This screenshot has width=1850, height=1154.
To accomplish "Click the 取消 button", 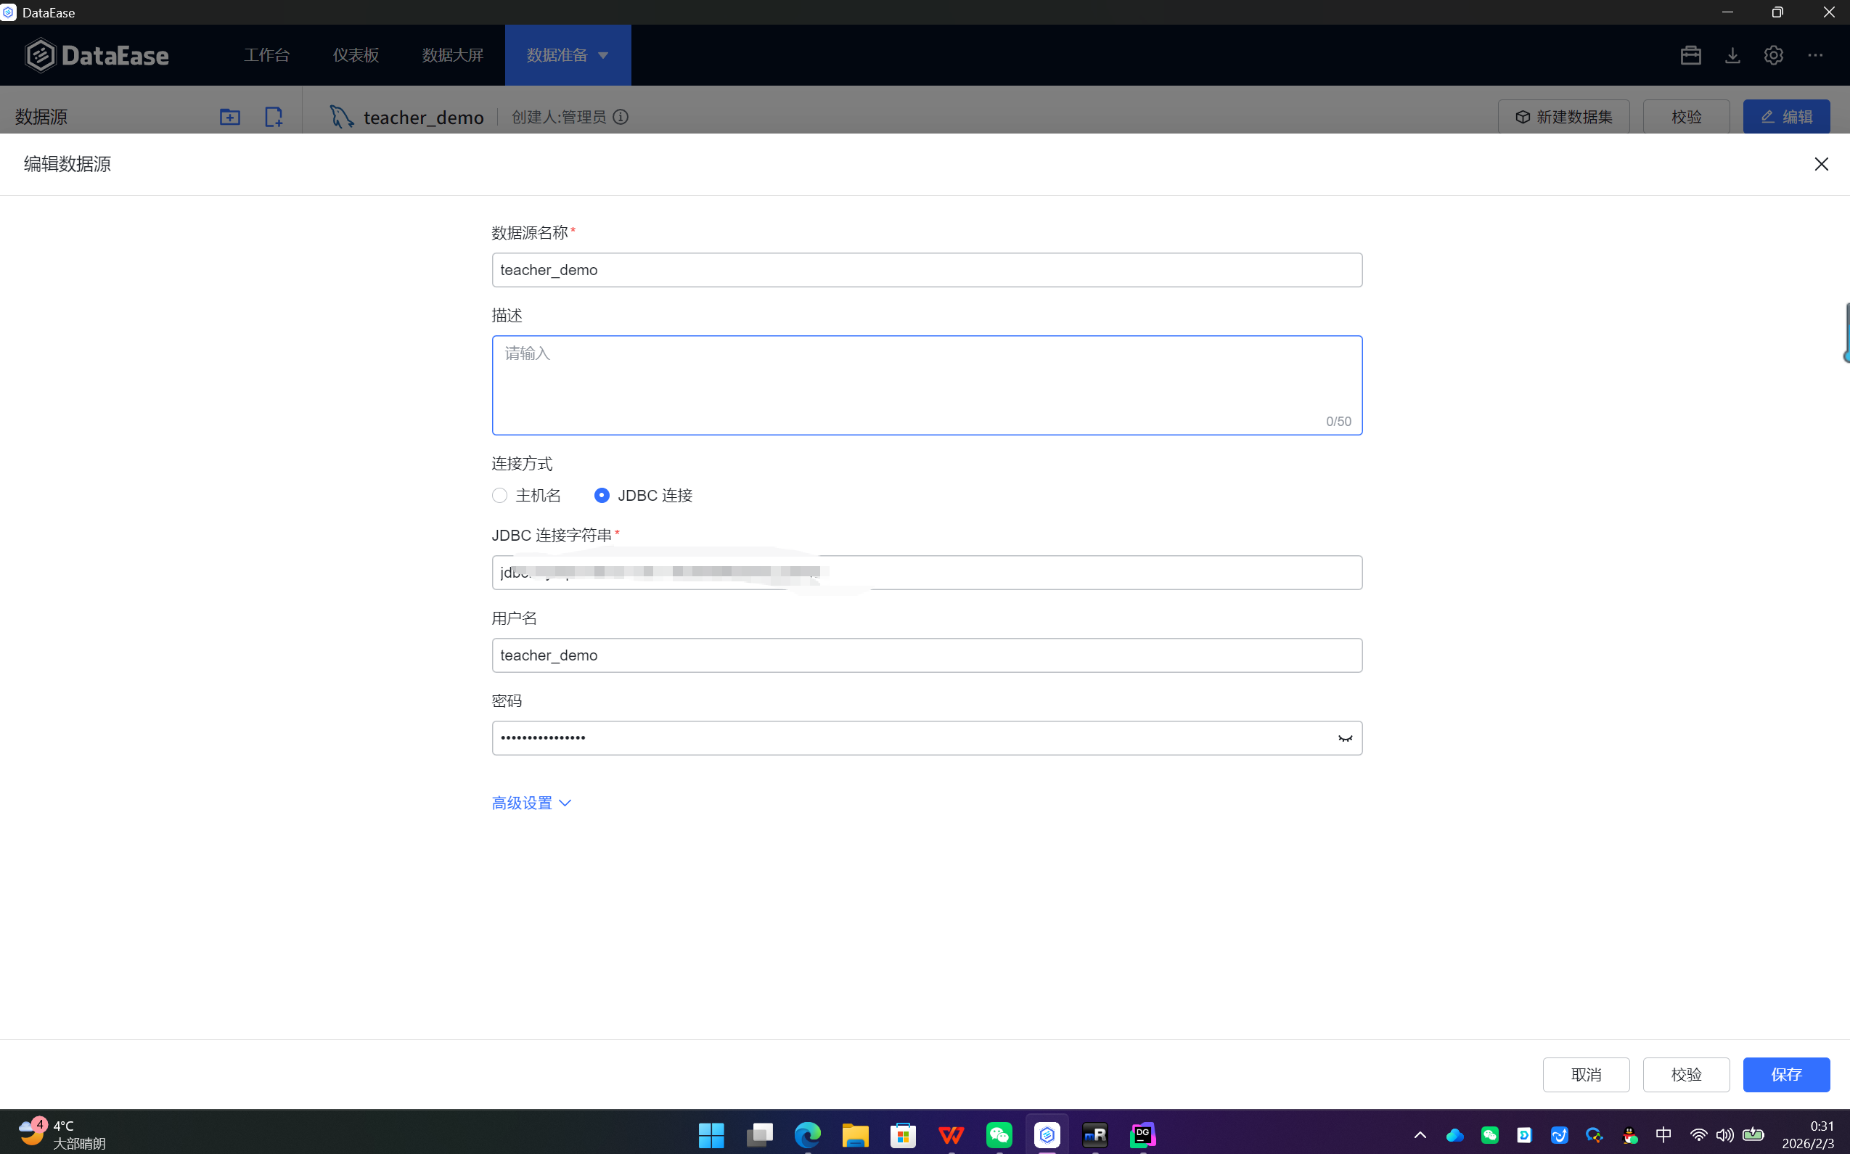I will [x=1586, y=1075].
